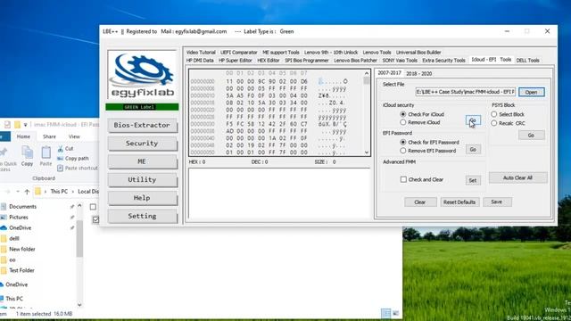This screenshot has width=571, height=321.
Task: Click Paste shortcut icon in File Explorer
Action: click(x=60, y=169)
